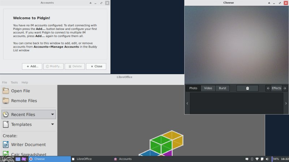Open the LibreOffice File menu
Viewport: 289px width, 162px height.
pyautogui.click(x=4, y=82)
